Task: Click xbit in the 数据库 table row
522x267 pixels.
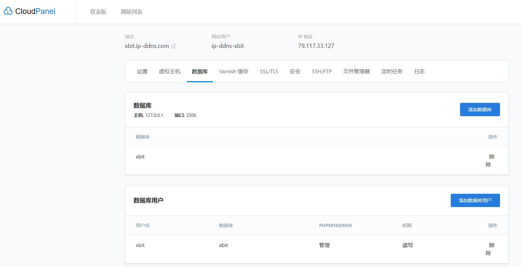Action: coord(140,156)
